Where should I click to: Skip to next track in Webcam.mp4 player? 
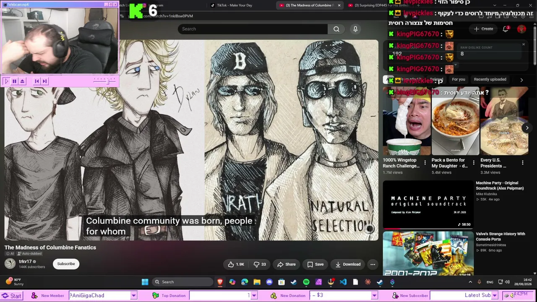(45, 81)
